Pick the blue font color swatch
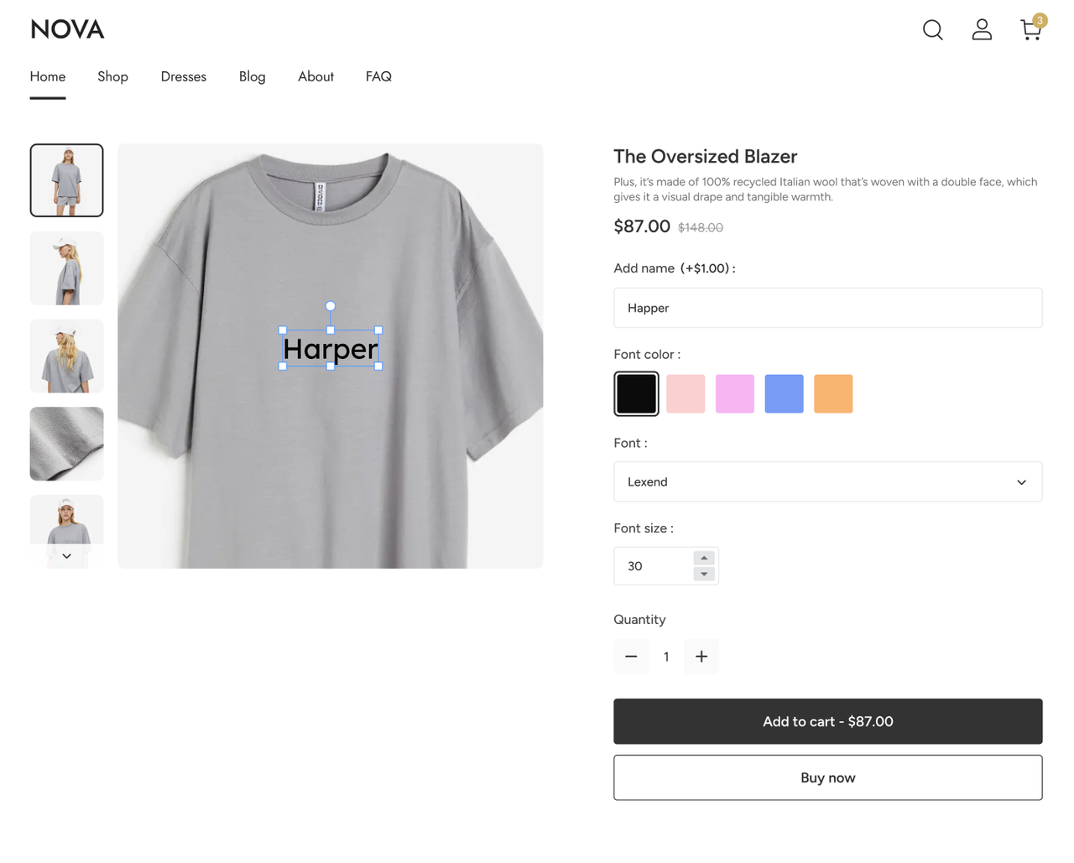 click(784, 394)
